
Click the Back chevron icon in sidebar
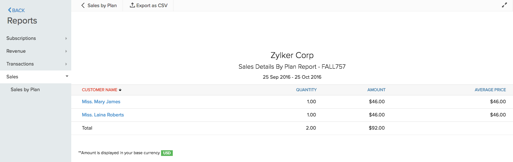click(x=10, y=10)
